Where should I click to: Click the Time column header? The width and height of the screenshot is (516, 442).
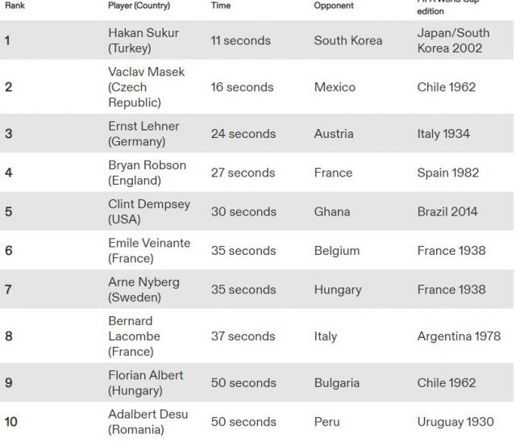point(220,6)
